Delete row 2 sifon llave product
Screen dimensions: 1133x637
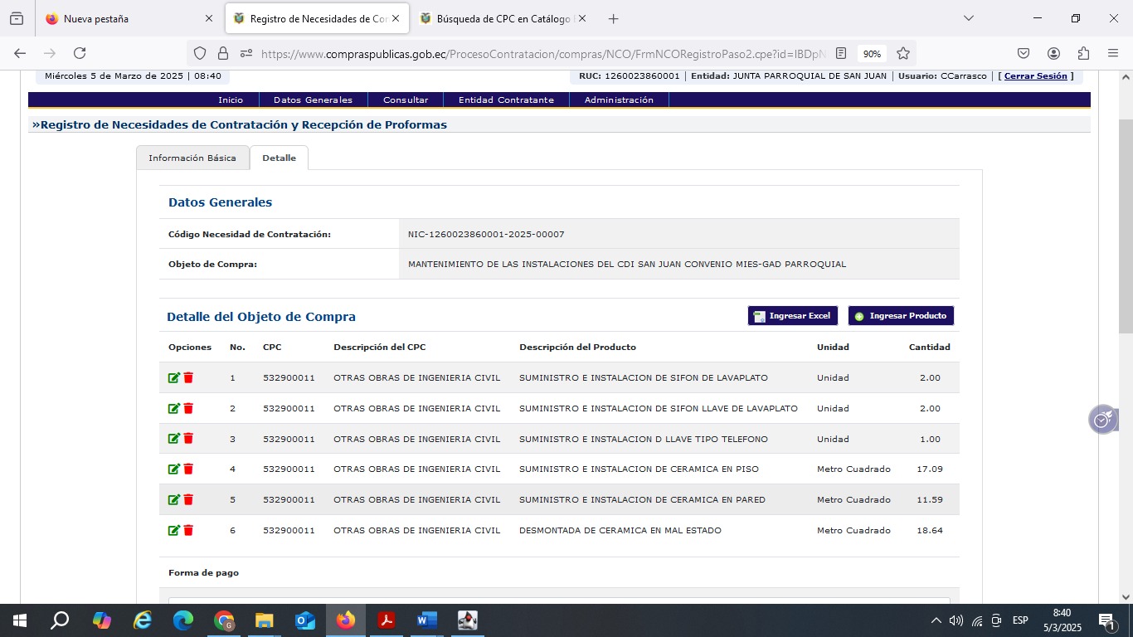(188, 409)
